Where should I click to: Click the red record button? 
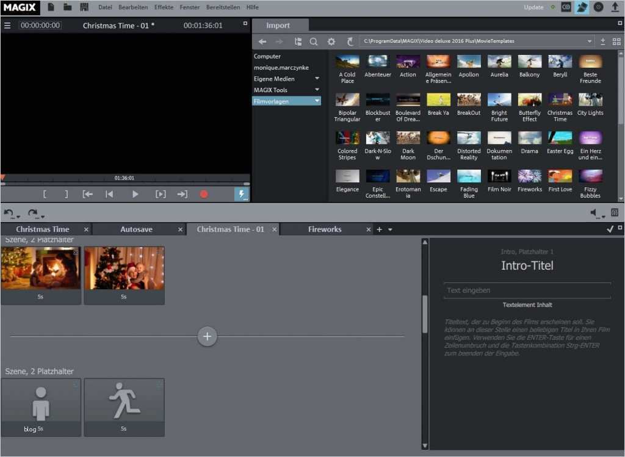click(x=204, y=195)
